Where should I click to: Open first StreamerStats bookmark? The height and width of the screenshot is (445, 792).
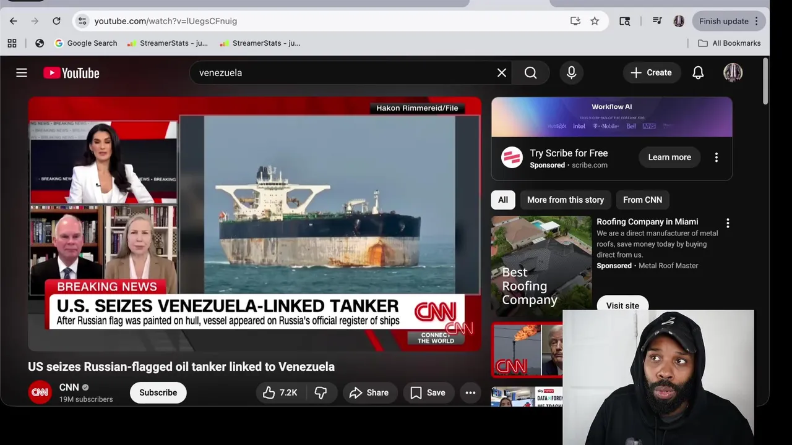[x=168, y=43]
